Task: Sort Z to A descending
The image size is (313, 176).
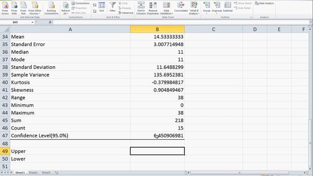Action: [95, 11]
